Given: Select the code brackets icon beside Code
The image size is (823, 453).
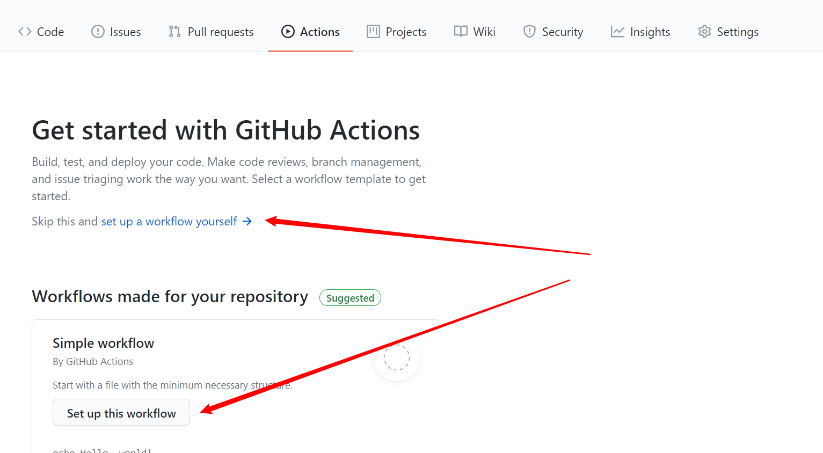Looking at the screenshot, I should (x=24, y=32).
